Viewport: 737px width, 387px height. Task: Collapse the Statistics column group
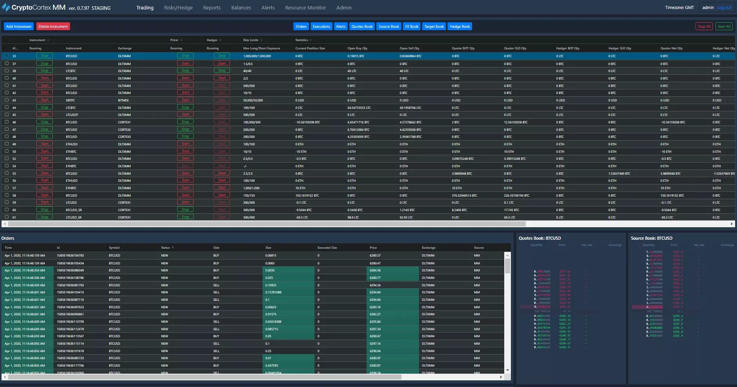[x=311, y=40]
